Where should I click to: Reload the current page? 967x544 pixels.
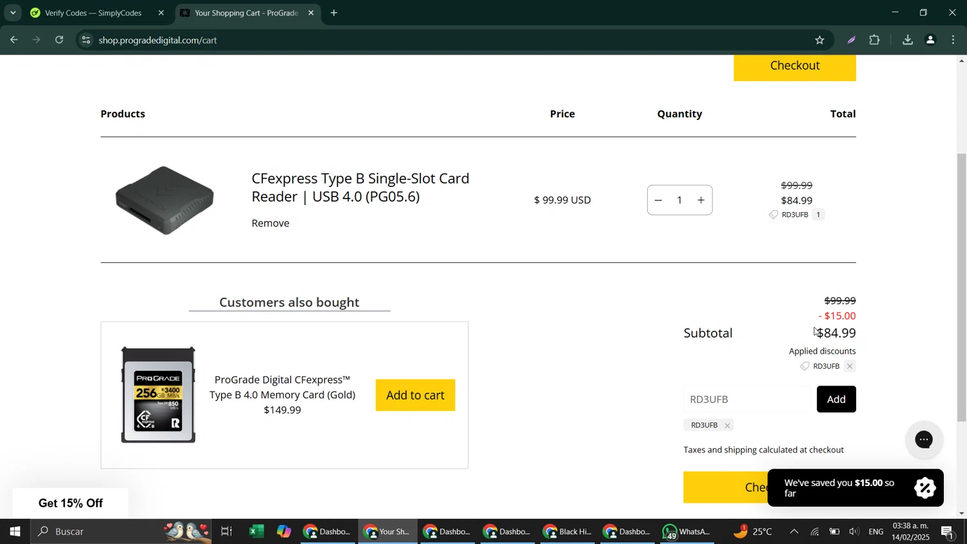[x=59, y=40]
